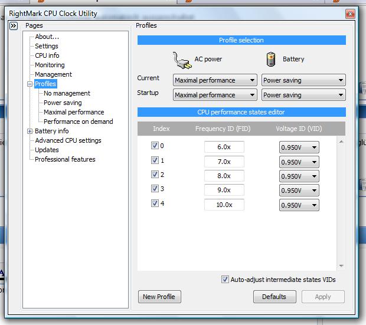The height and width of the screenshot is (325, 366).
Task: Click the 8.0x frequency field
Action: click(224, 176)
